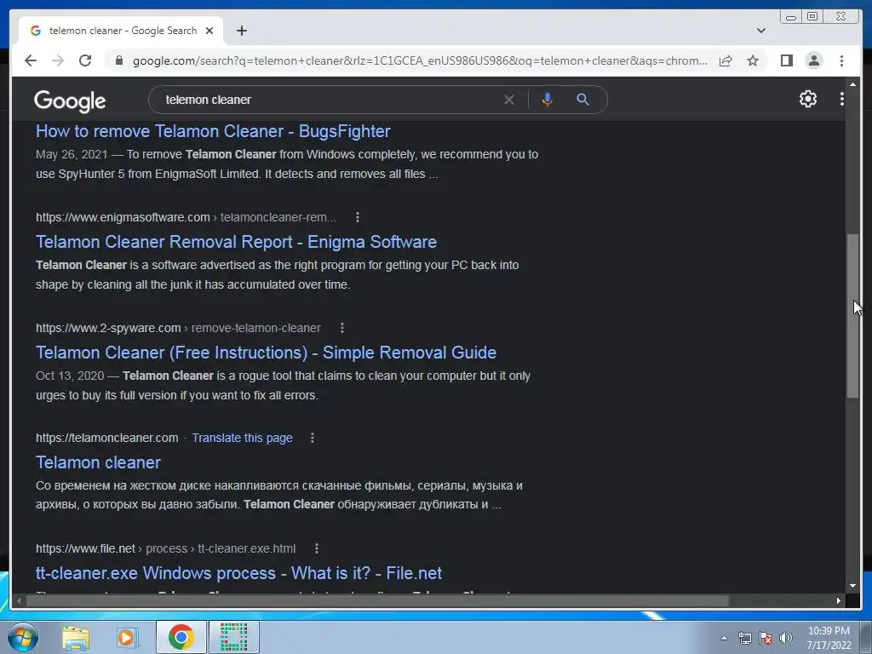Expand the tab search chevron
The width and height of the screenshot is (872, 654).
coord(760,31)
